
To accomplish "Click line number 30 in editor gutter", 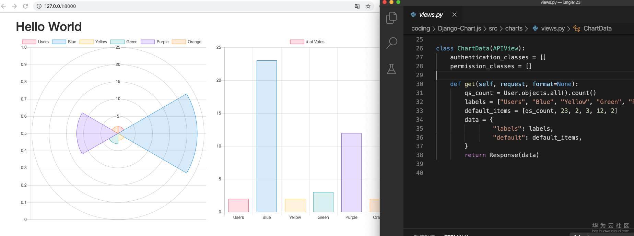I will (420, 84).
